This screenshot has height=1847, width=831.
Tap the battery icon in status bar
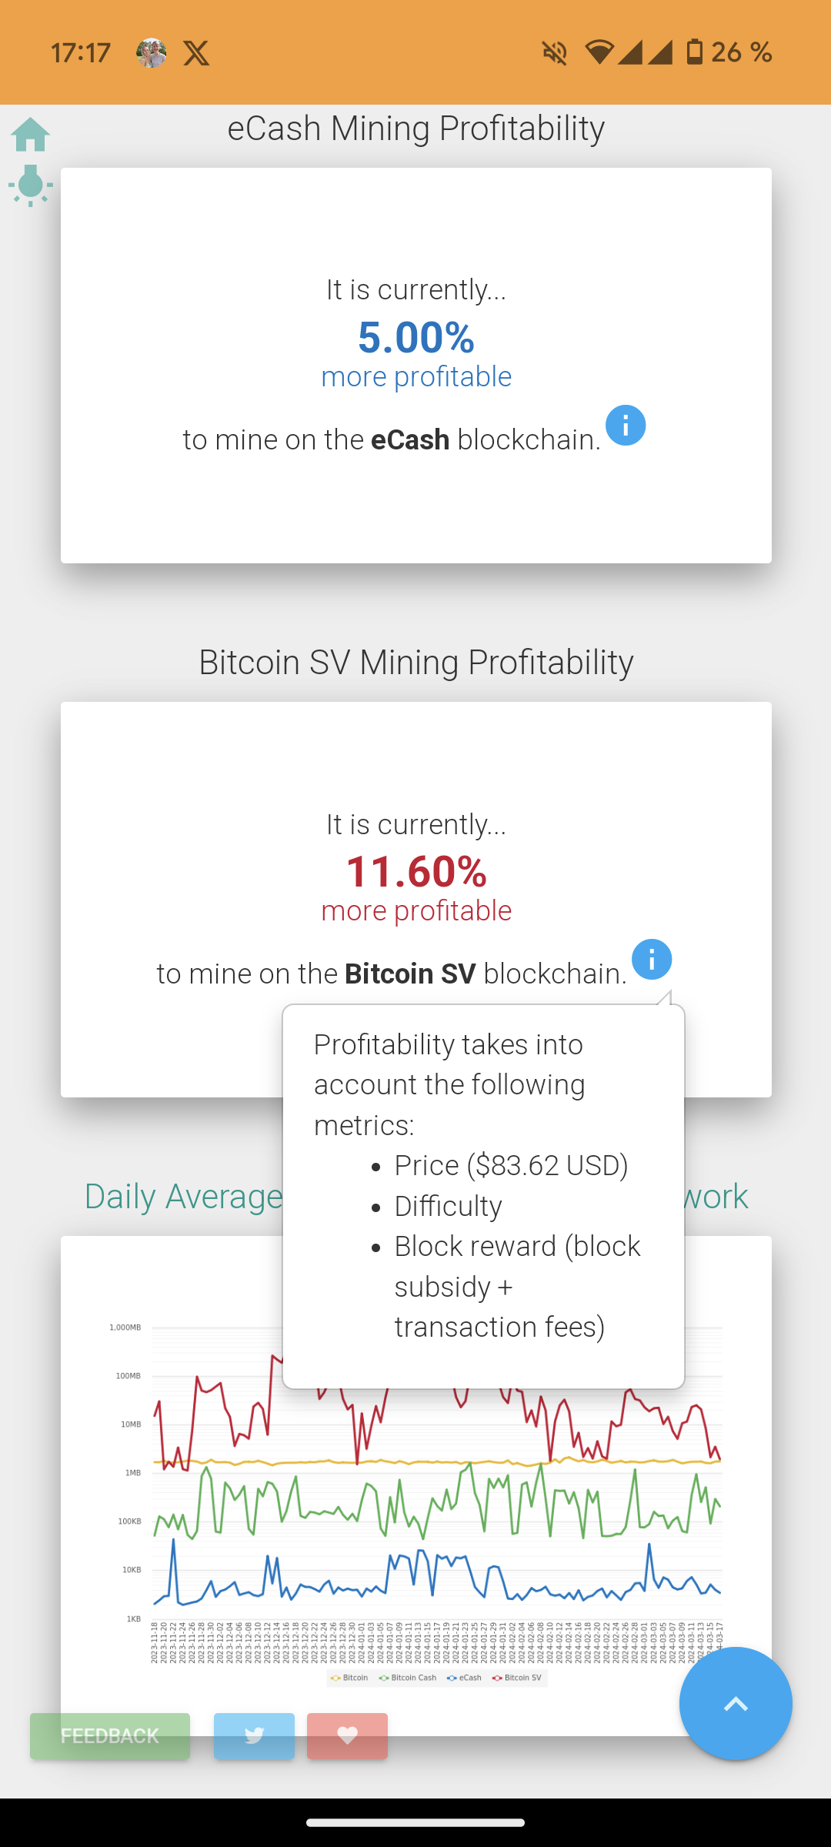pos(694,52)
